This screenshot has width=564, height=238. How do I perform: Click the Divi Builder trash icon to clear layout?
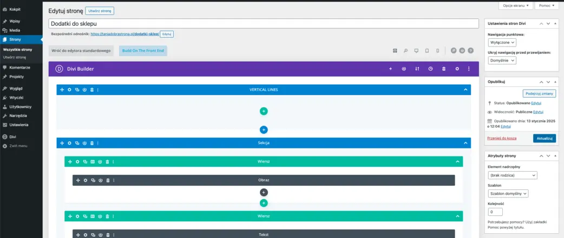(444, 69)
